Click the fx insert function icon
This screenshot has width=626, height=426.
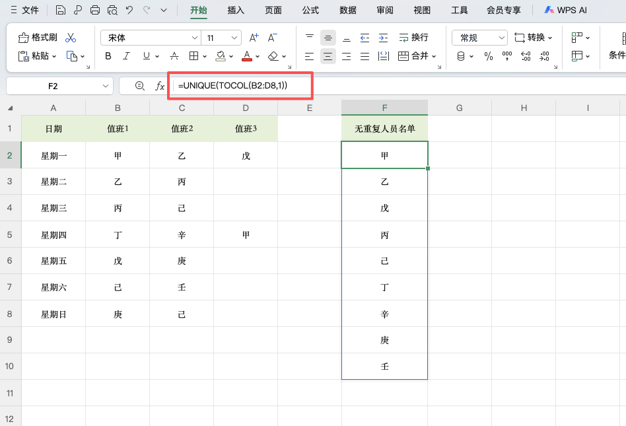160,86
